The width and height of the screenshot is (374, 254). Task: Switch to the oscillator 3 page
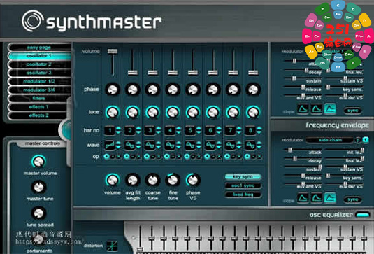pyautogui.click(x=39, y=73)
